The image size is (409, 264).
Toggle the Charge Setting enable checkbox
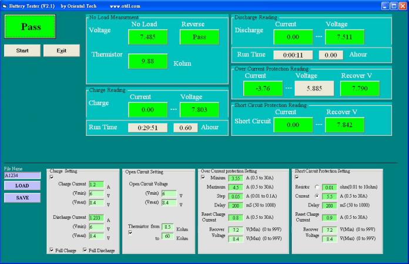(x=51, y=177)
